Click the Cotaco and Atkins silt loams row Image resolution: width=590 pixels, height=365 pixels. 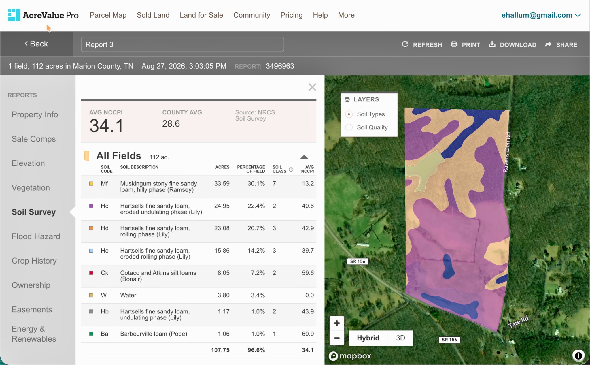199,276
